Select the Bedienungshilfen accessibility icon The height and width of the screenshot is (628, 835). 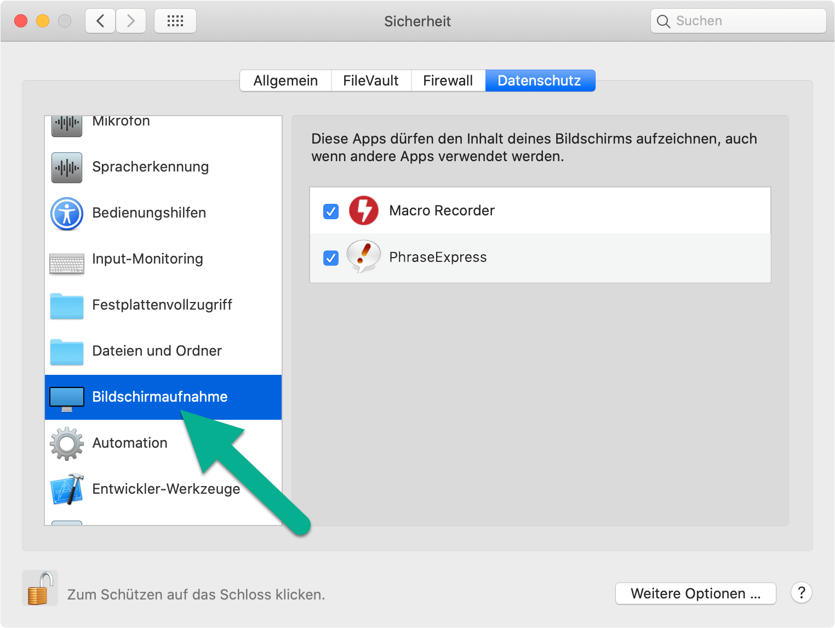[x=67, y=214]
